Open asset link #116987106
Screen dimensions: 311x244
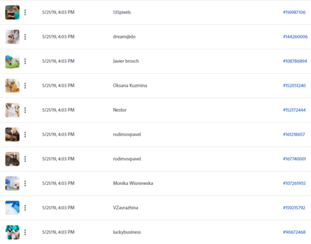click(x=294, y=12)
